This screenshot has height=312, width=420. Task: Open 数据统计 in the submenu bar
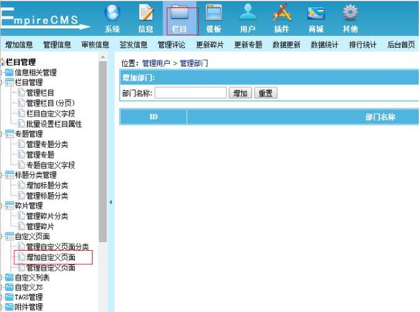[325, 44]
